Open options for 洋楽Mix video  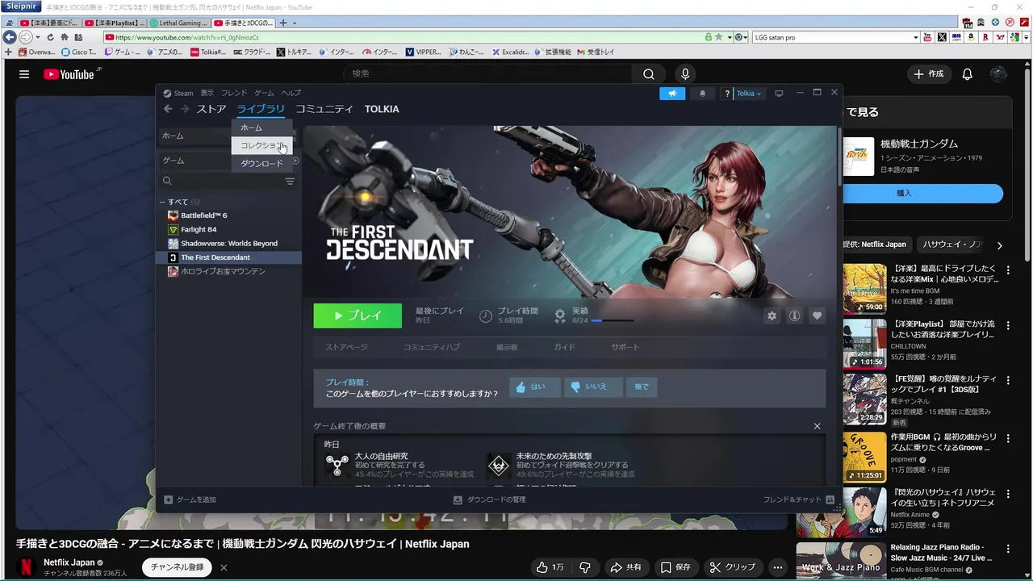(1008, 270)
